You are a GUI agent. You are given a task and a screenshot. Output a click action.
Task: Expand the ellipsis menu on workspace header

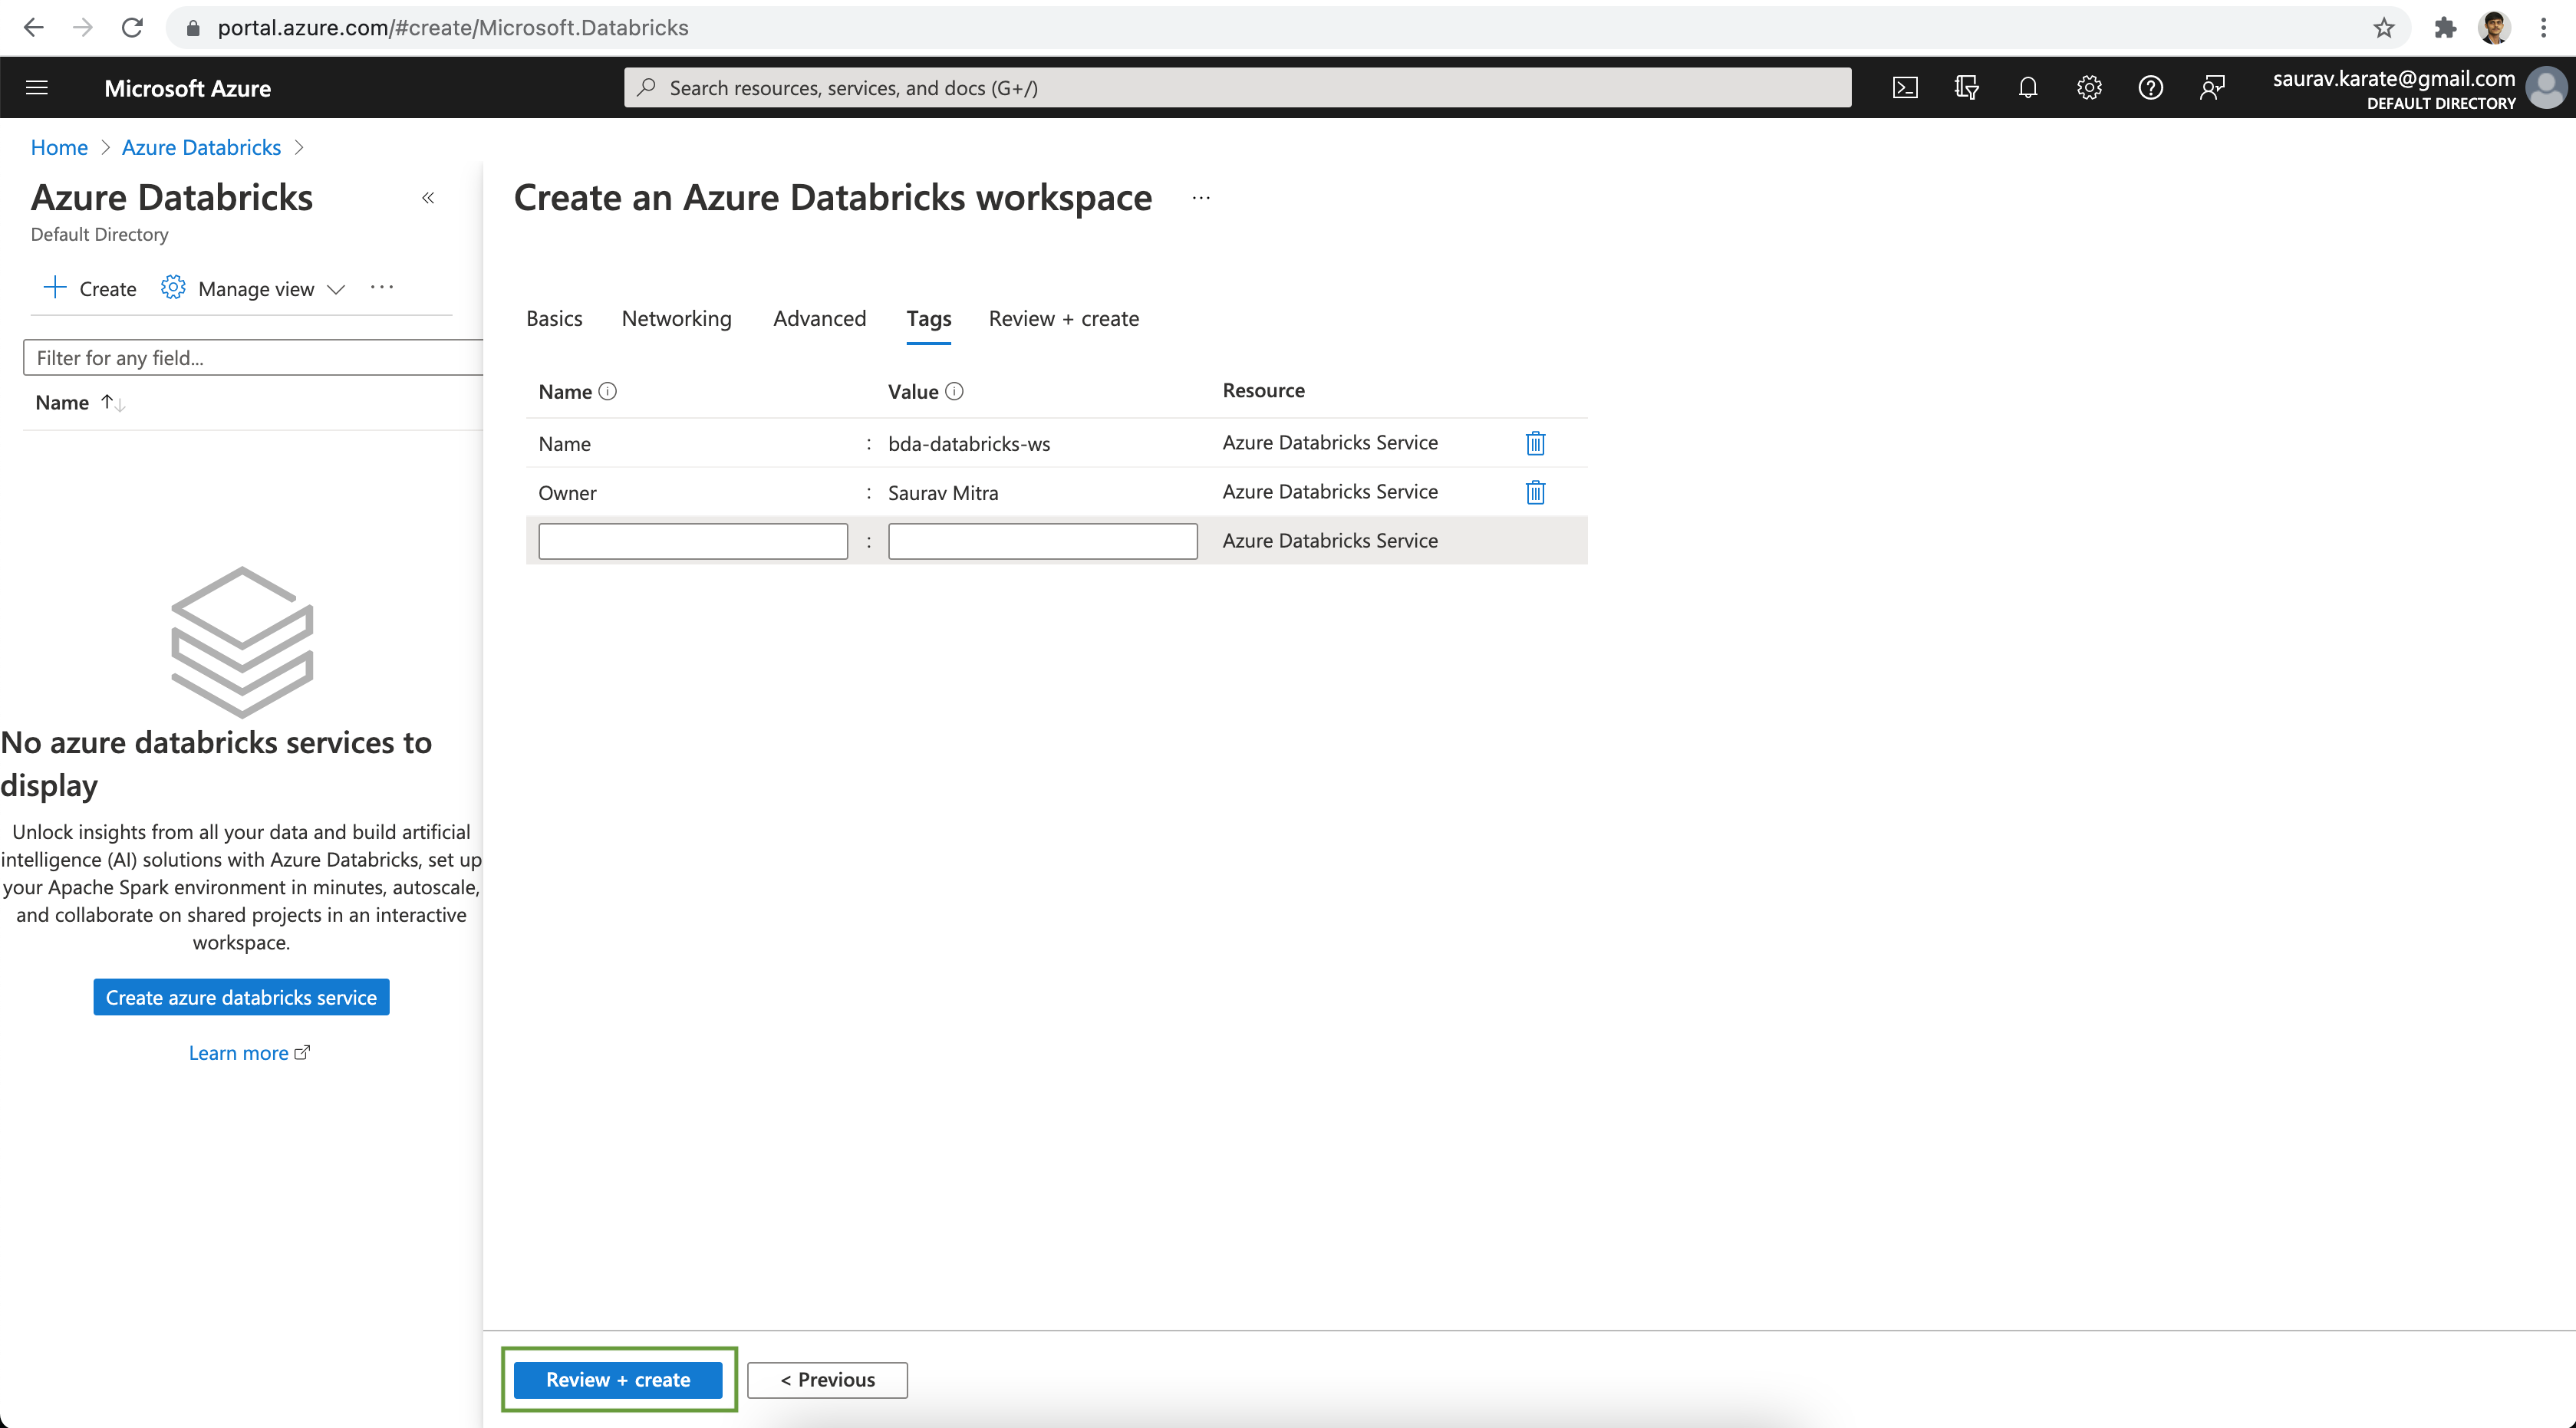[1203, 199]
